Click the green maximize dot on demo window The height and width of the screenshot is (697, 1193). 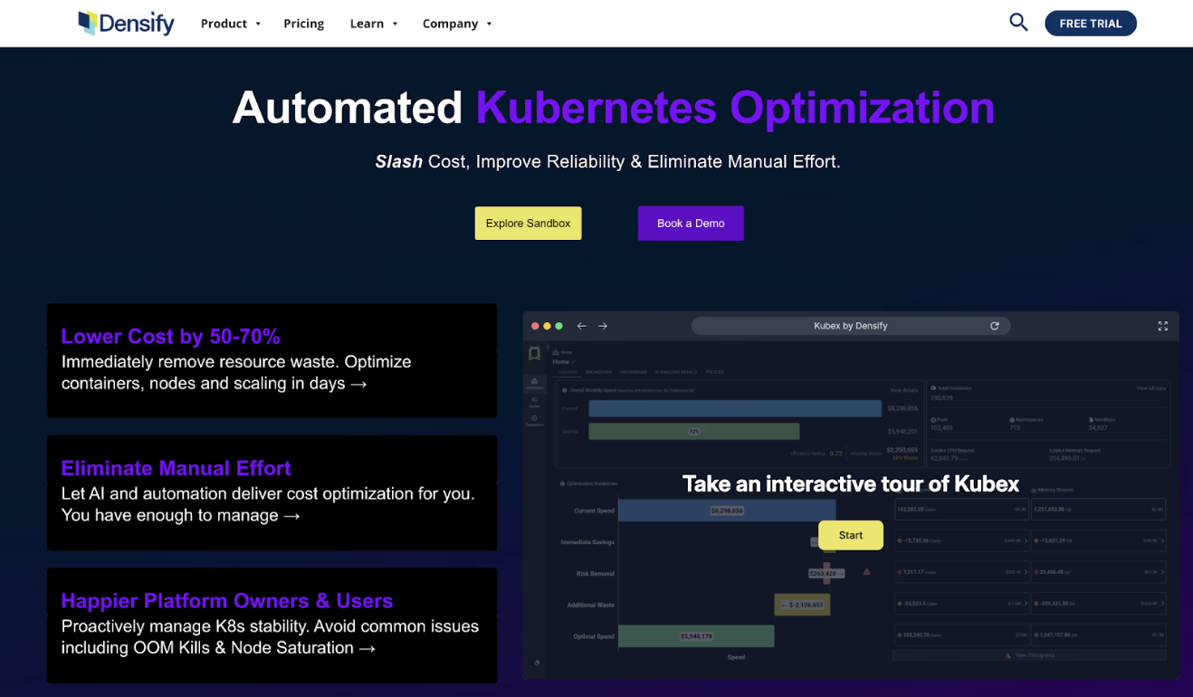coord(559,326)
